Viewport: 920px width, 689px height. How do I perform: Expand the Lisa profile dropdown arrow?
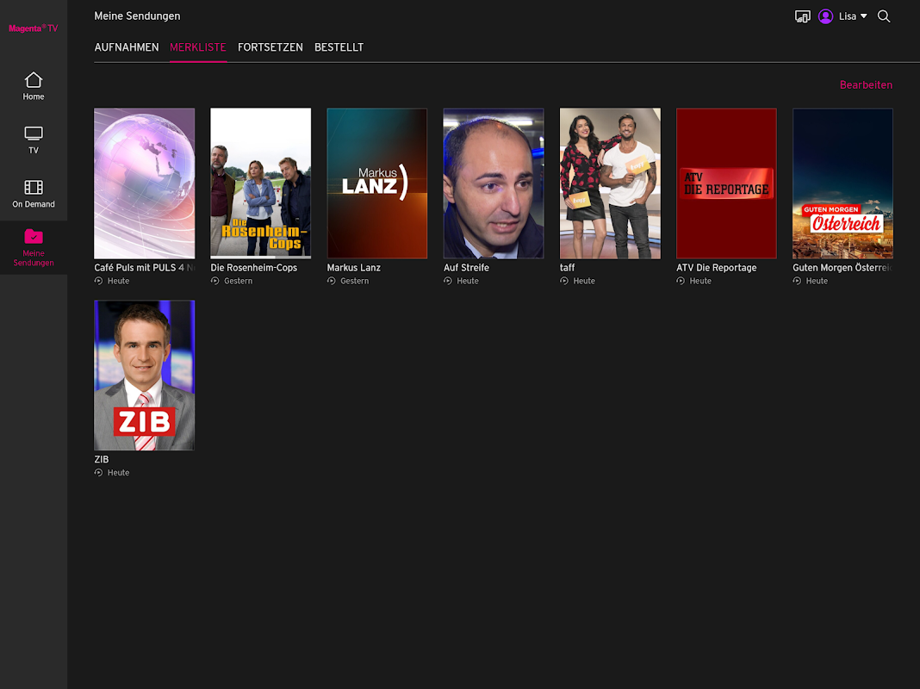864,16
